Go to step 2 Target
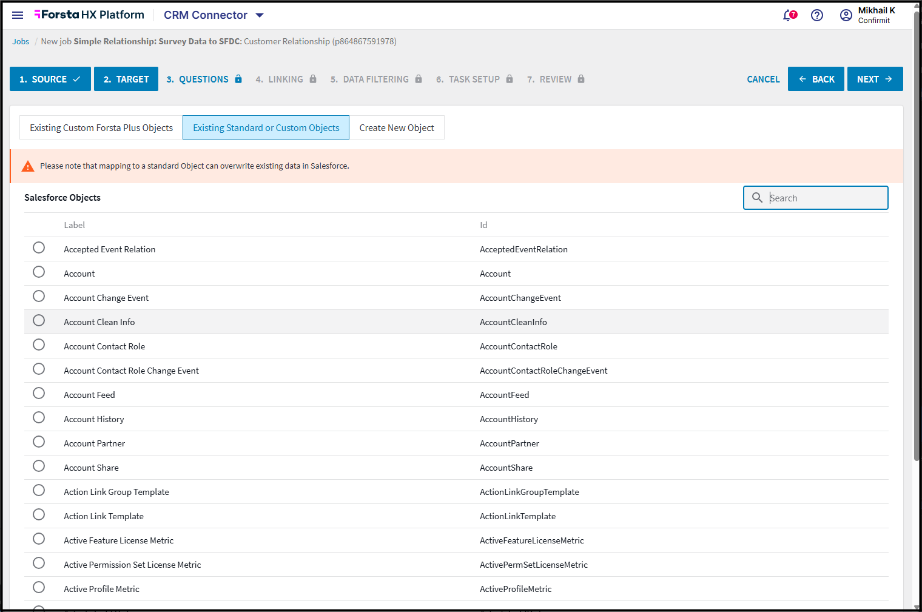Screen dimensions: 922x612 point(126,79)
